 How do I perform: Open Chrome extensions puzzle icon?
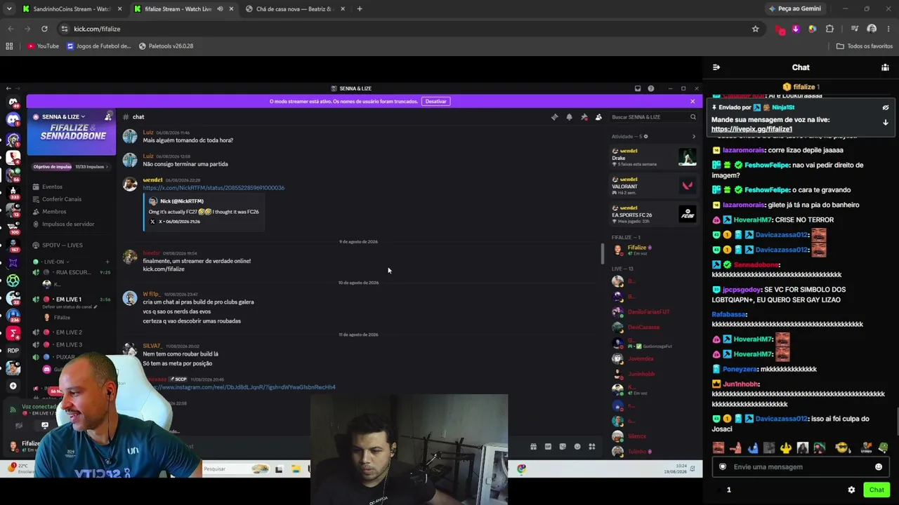[x=829, y=29]
